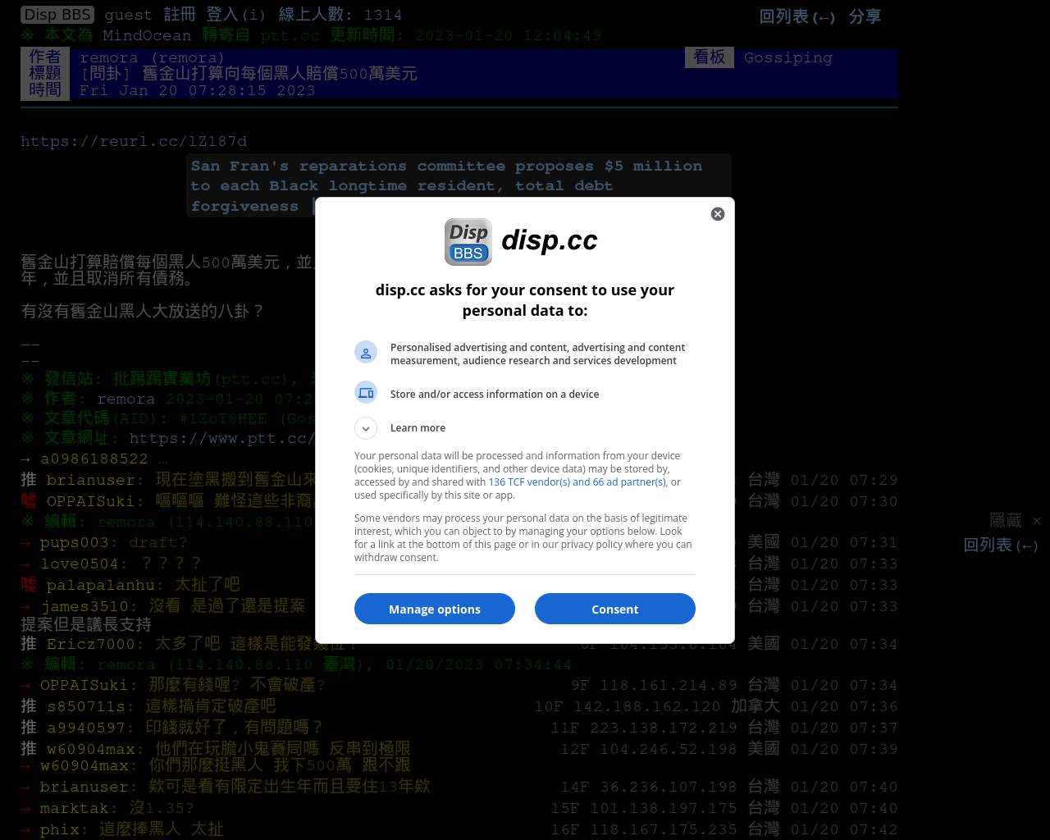Close the consent dialog with X icon
This screenshot has height=840, width=1050.
click(x=718, y=214)
